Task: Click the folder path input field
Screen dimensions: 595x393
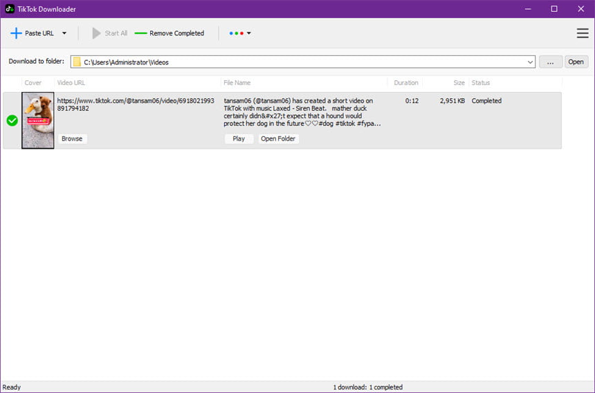Action: click(302, 62)
